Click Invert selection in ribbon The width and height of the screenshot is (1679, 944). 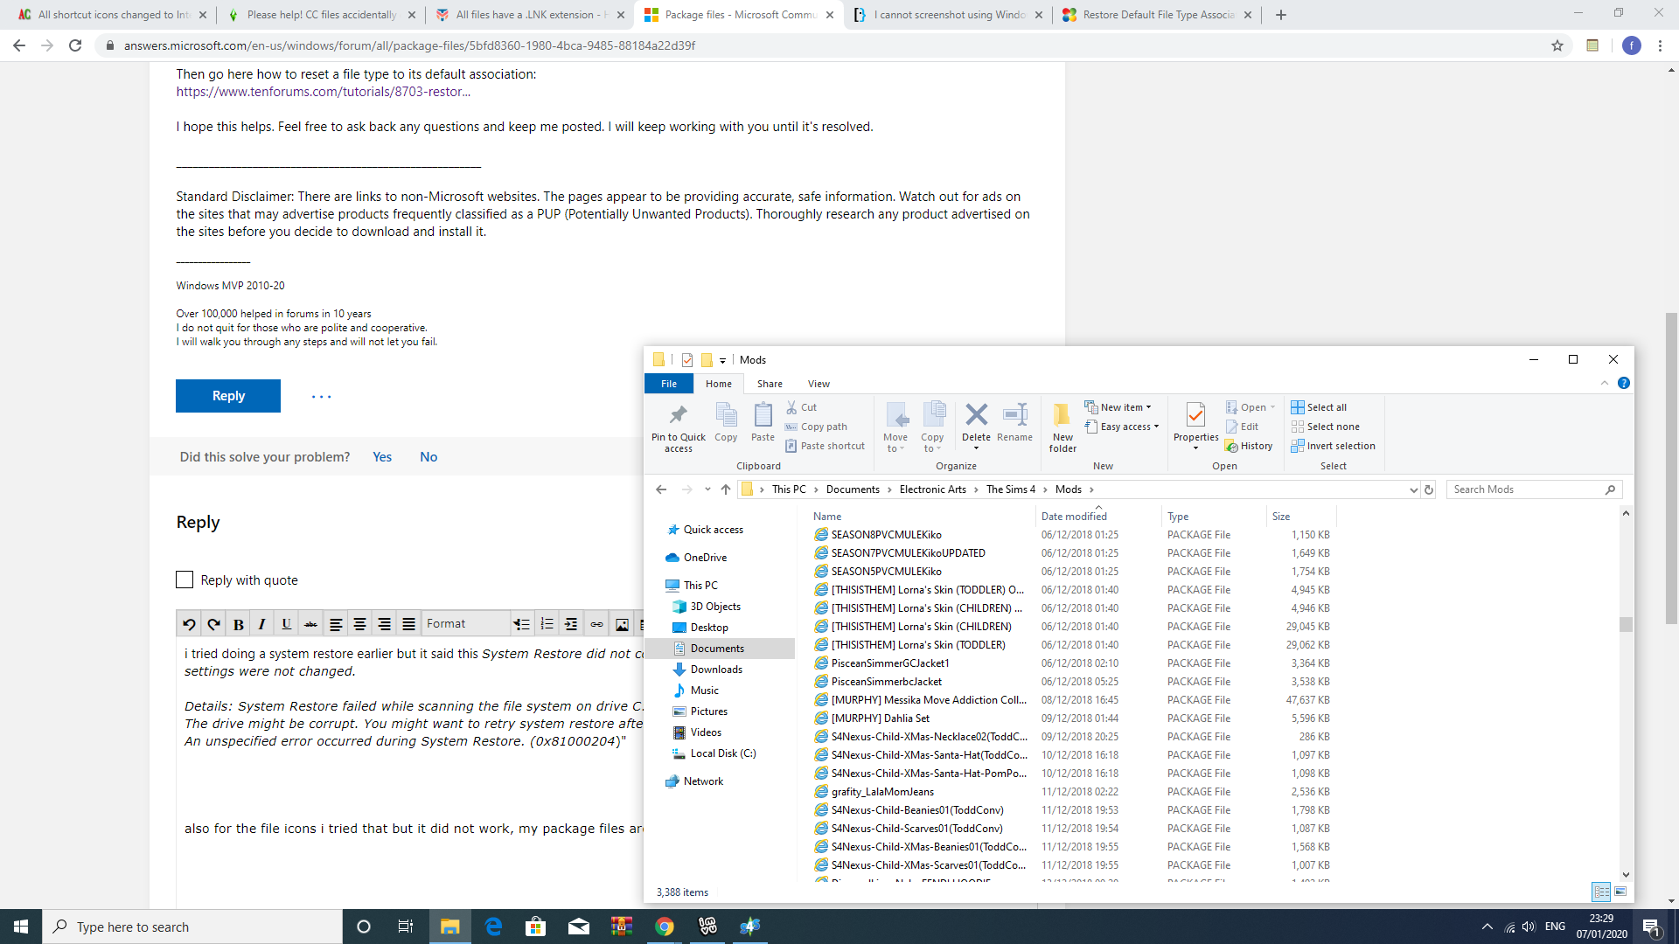click(1333, 446)
